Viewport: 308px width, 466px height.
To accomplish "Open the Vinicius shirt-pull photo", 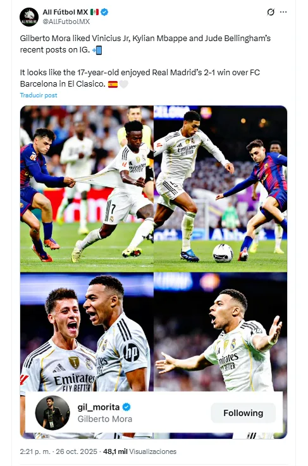I will click(x=87, y=188).
